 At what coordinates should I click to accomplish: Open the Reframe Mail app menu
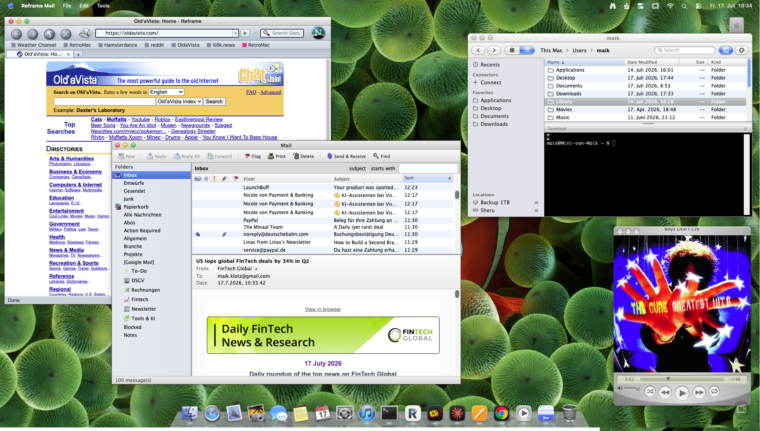38,6
